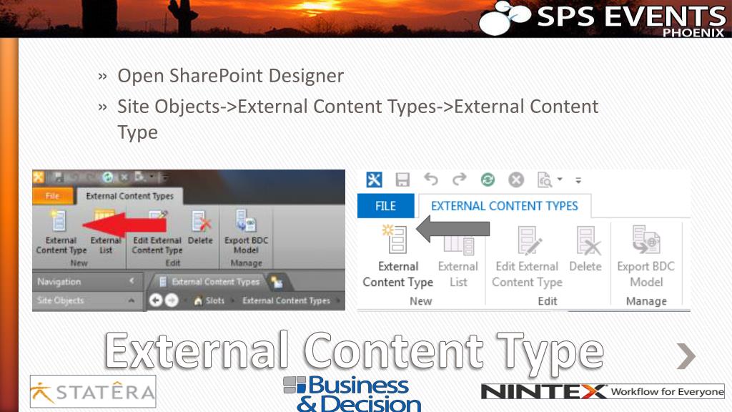Redo with the light toolbar's forward arrow icon
Viewport: 732px width, 412px height.
point(460,180)
